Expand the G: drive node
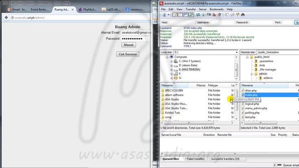 pos(171,78)
